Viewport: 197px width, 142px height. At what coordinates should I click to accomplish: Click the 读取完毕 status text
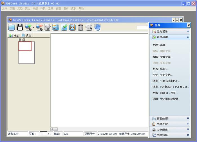[13, 134]
